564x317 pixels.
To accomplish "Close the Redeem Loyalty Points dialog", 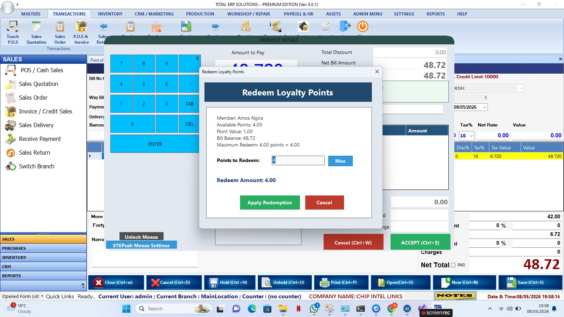I will point(377,72).
